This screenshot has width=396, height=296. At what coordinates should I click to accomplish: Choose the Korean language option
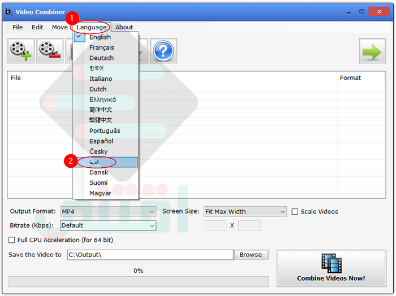click(x=106, y=68)
